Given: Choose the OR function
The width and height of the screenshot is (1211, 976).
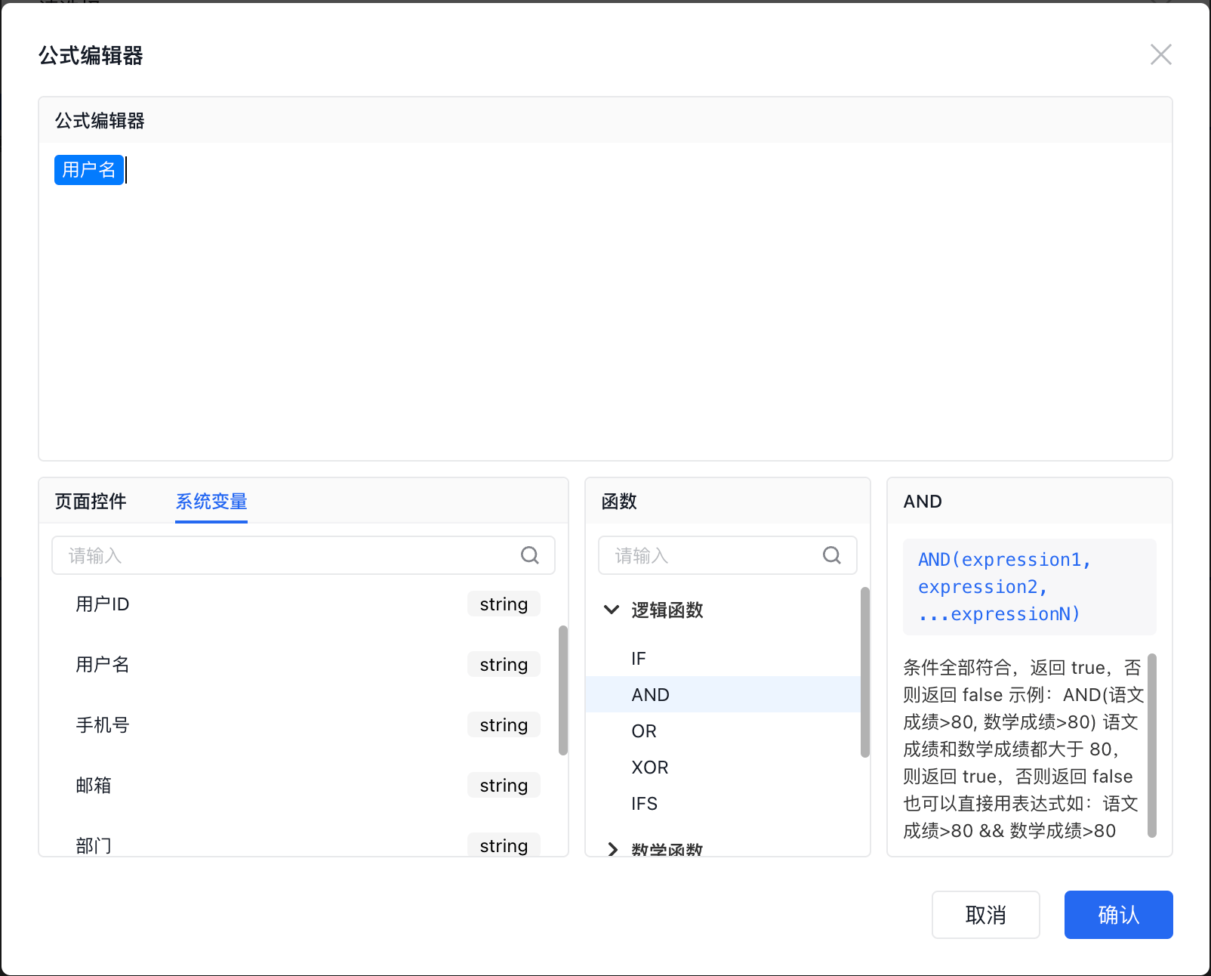Looking at the screenshot, I should [723, 730].
